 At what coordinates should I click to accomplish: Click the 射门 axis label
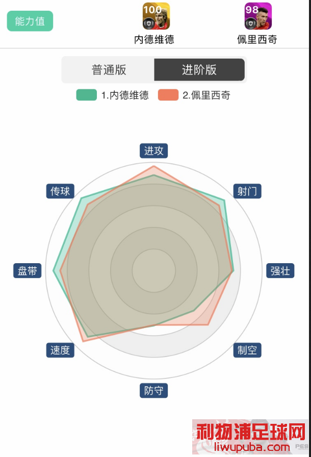tap(247, 191)
